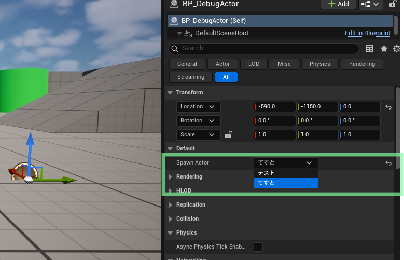Open the Scale type dropdown

(199, 134)
